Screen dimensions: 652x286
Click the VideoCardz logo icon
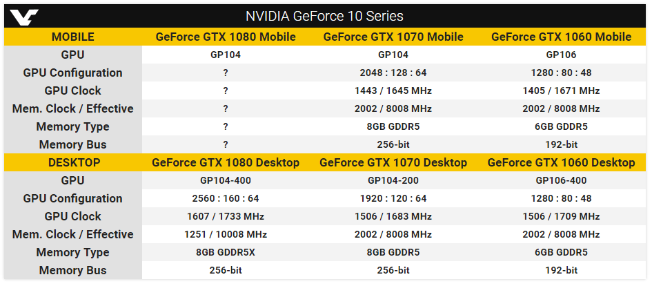point(25,17)
